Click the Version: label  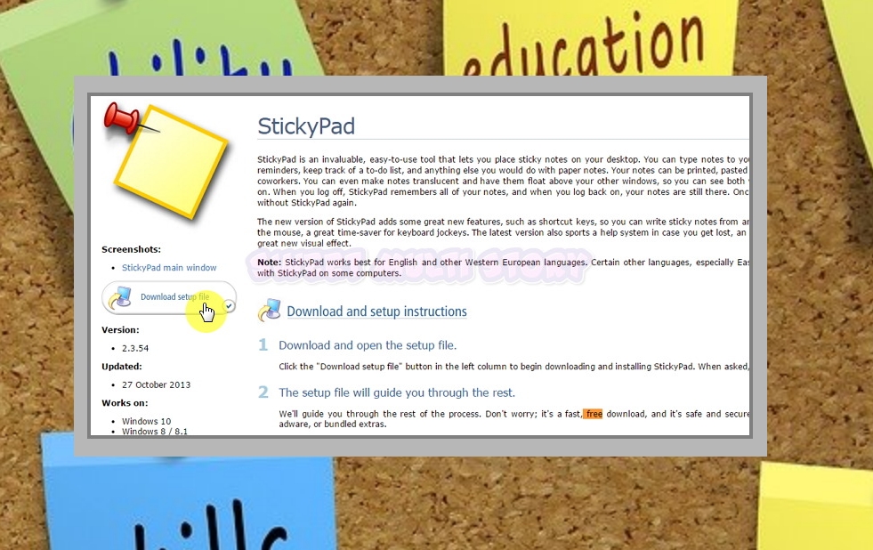coord(120,330)
